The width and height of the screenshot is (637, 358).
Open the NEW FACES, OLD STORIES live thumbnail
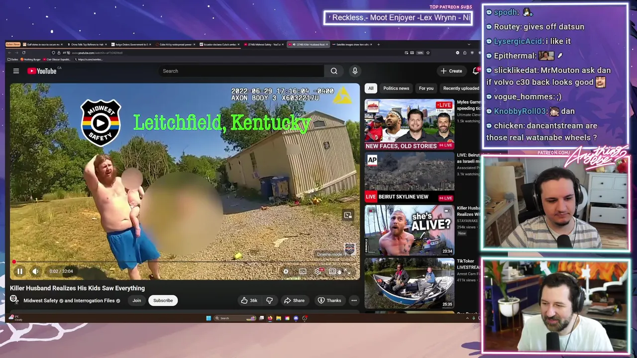pos(409,124)
